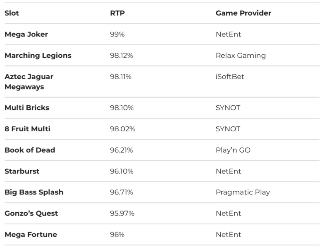Image resolution: width=322 pixels, height=246 pixels.
Task: Select the Book of Dead slot name
Action: [x=30, y=150]
